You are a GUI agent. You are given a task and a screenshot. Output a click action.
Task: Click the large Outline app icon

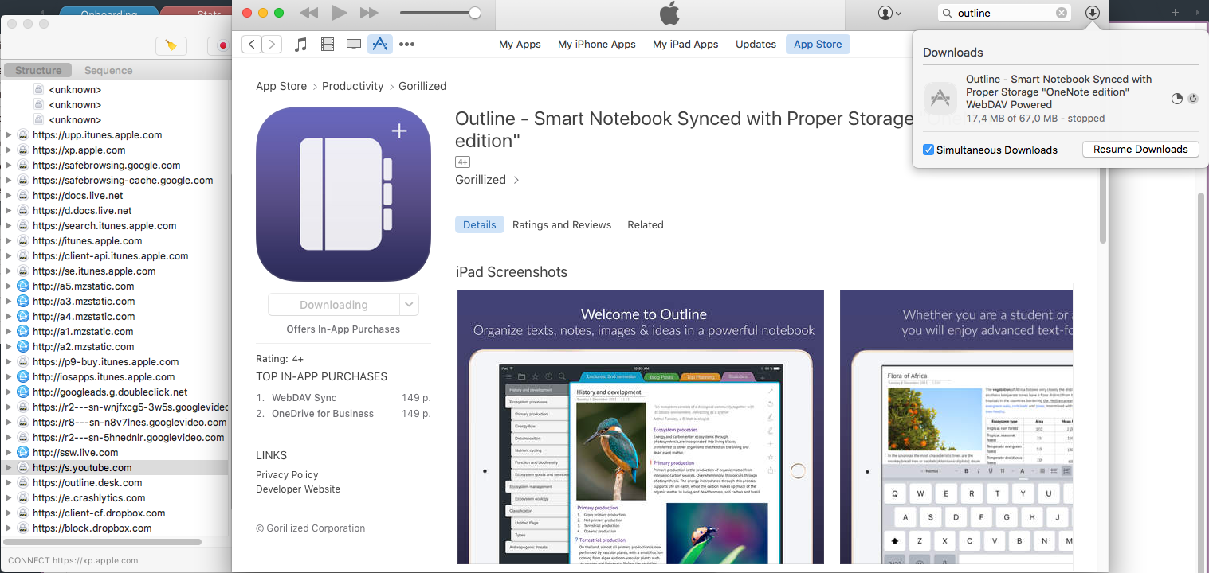coord(343,194)
